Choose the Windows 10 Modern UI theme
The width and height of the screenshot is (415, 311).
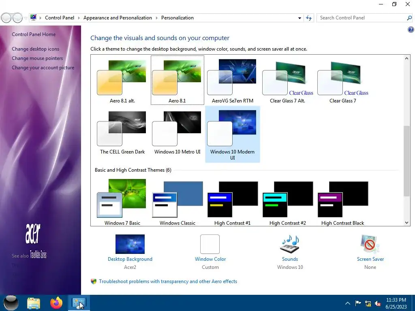coord(232,134)
